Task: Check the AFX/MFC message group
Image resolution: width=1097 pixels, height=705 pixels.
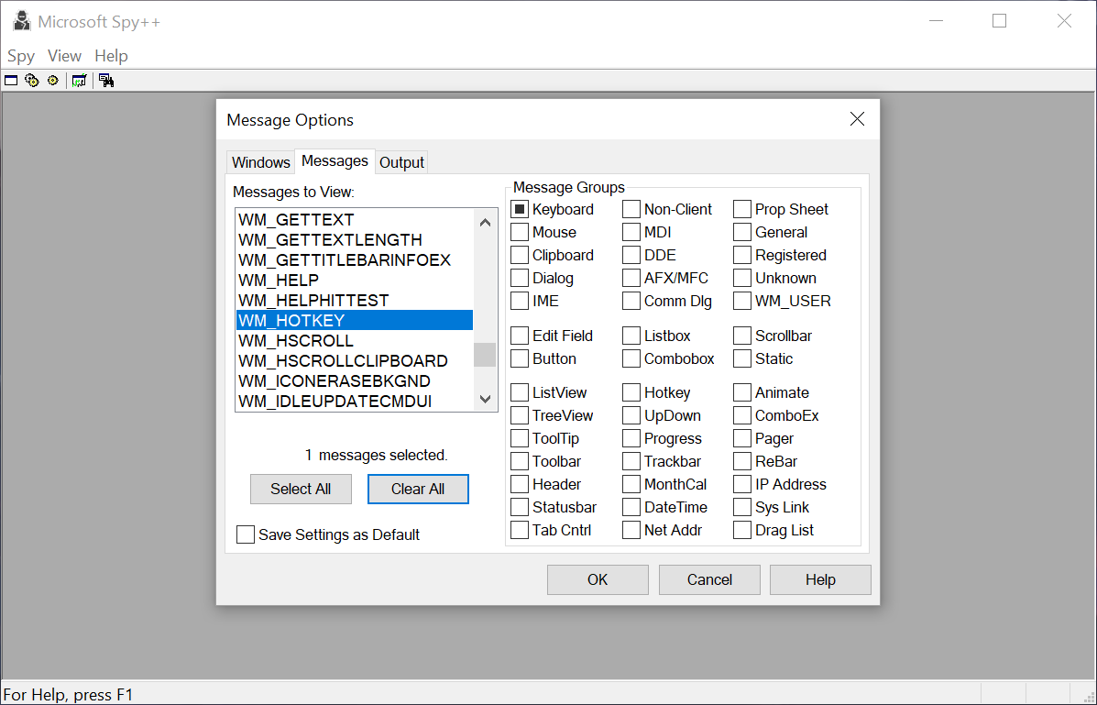Action: pos(631,278)
